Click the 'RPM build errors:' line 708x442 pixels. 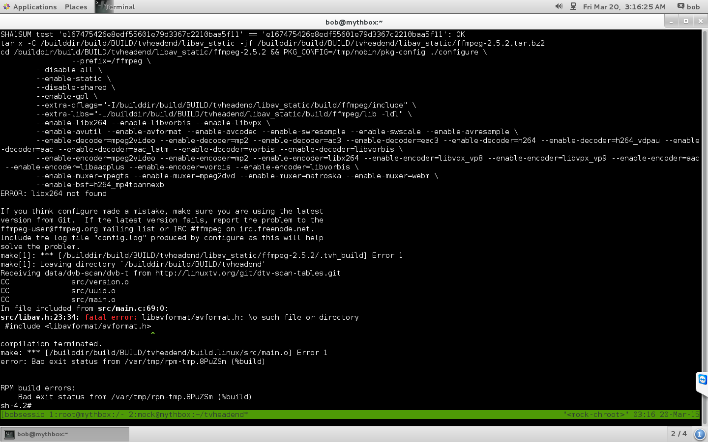(38, 388)
